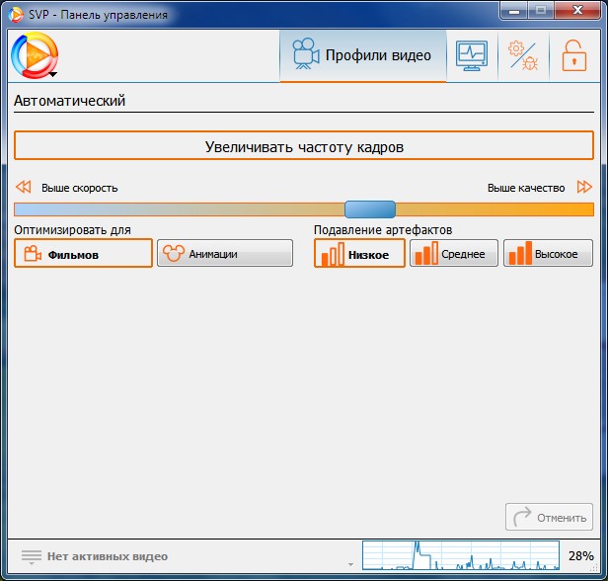Switch to the Профили видео tab
Viewport: 608px width, 581px height.
coord(362,56)
